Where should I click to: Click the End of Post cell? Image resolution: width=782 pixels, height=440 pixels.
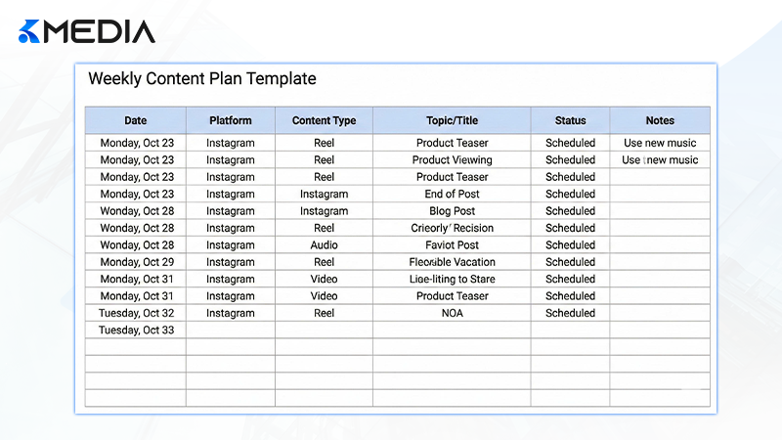click(452, 194)
